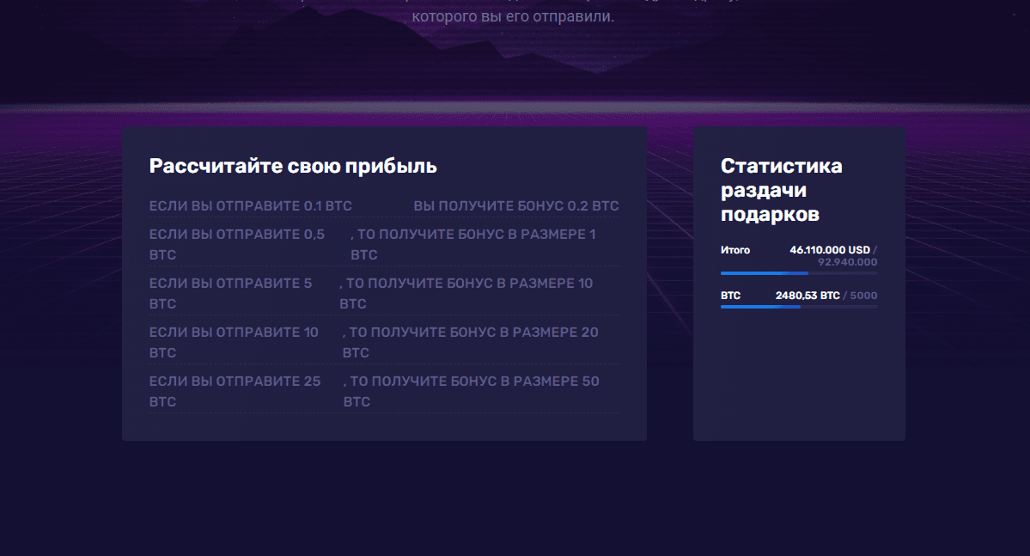Click the 'Итого' label
Image resolution: width=1030 pixels, height=556 pixels.
[x=735, y=250]
